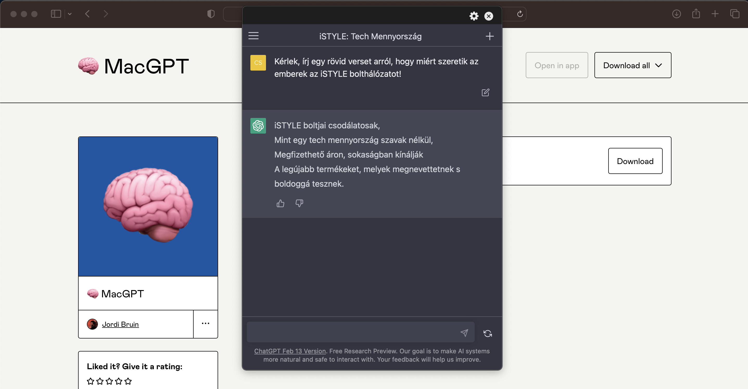Open the hamburger menu in chat panel
The height and width of the screenshot is (389, 748).
point(253,36)
